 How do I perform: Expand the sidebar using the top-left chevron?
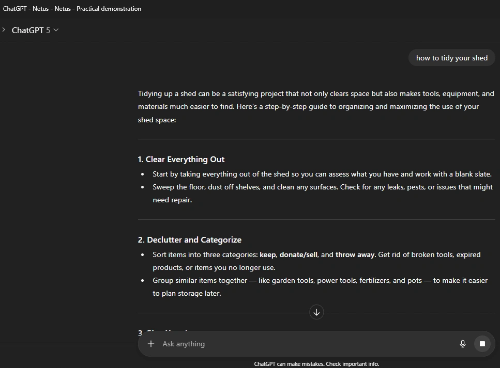(x=4, y=30)
